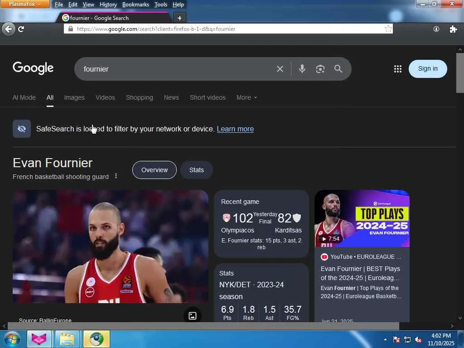Screen dimensions: 464x348
Task: Follow the SafeSearch Learn more link
Action: 235,129
